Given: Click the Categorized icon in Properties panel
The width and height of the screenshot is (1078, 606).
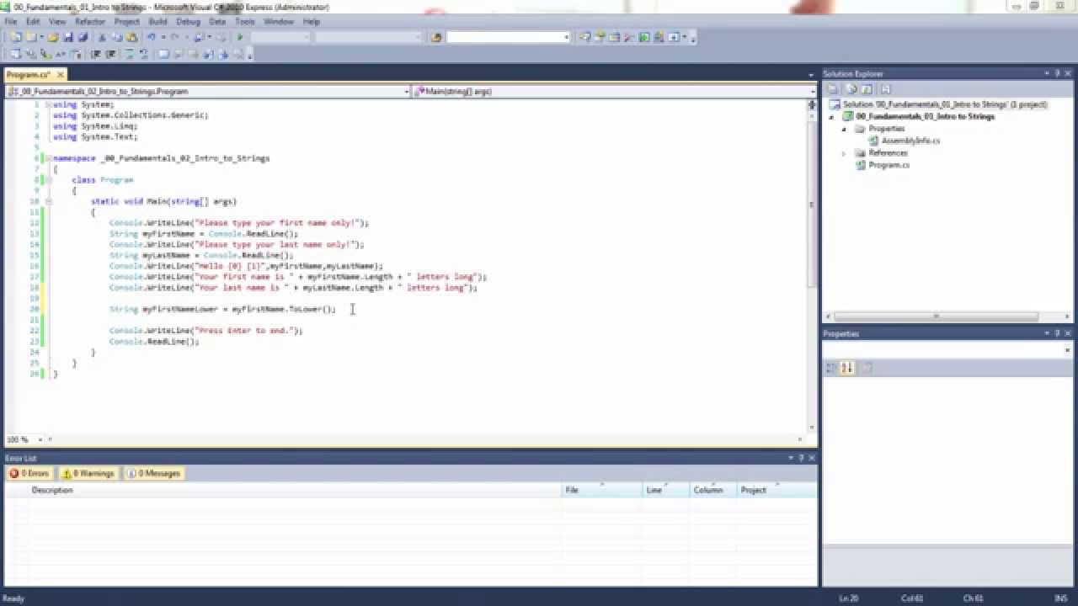Looking at the screenshot, I should [x=831, y=368].
